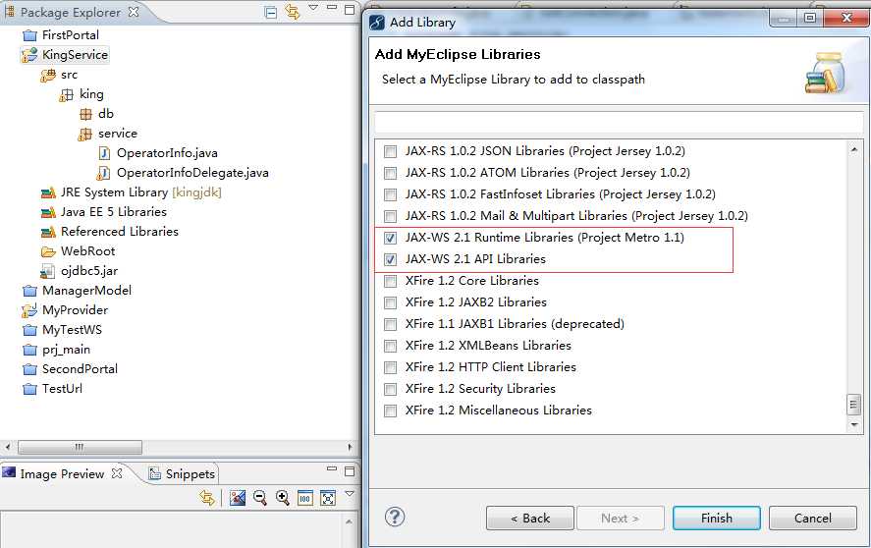Click the 100% zoom icon in Image Preview
Image resolution: width=871 pixels, height=548 pixels.
coord(305,498)
